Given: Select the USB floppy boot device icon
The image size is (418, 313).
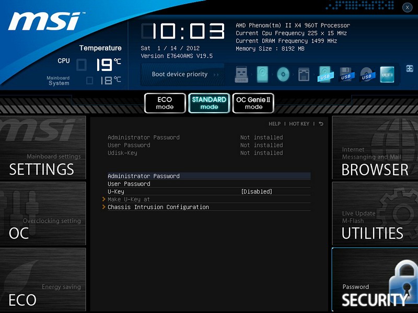Looking at the screenshot, I should [x=346, y=74].
